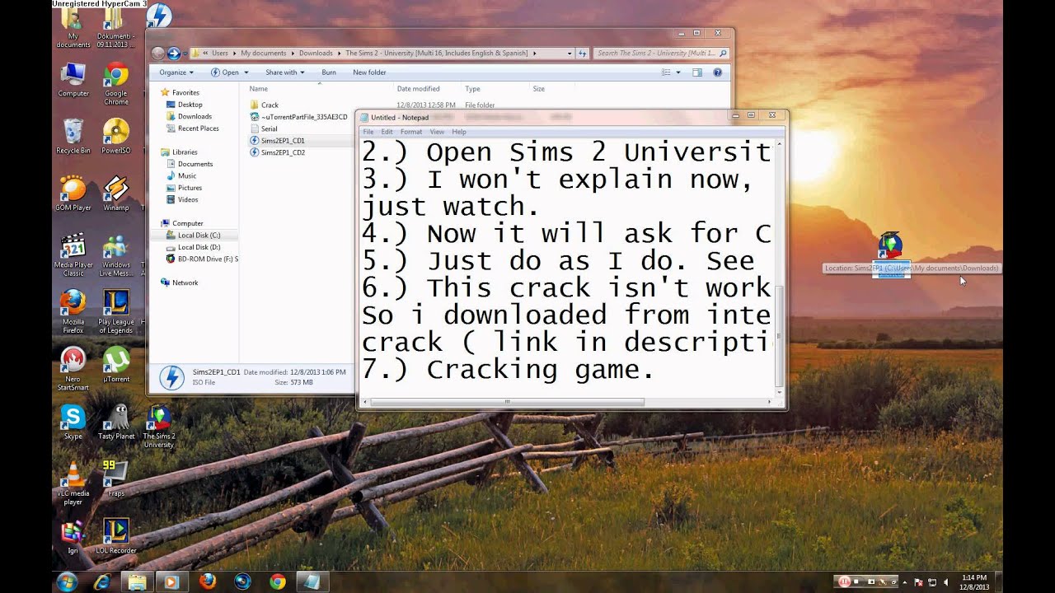Open recent pages dropdown beside navigation arrows
Screen dimensions: 1055x593
coord(185,53)
